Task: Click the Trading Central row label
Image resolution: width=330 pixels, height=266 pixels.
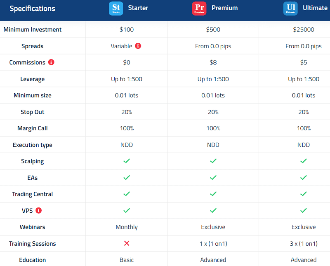Action: pyautogui.click(x=33, y=194)
